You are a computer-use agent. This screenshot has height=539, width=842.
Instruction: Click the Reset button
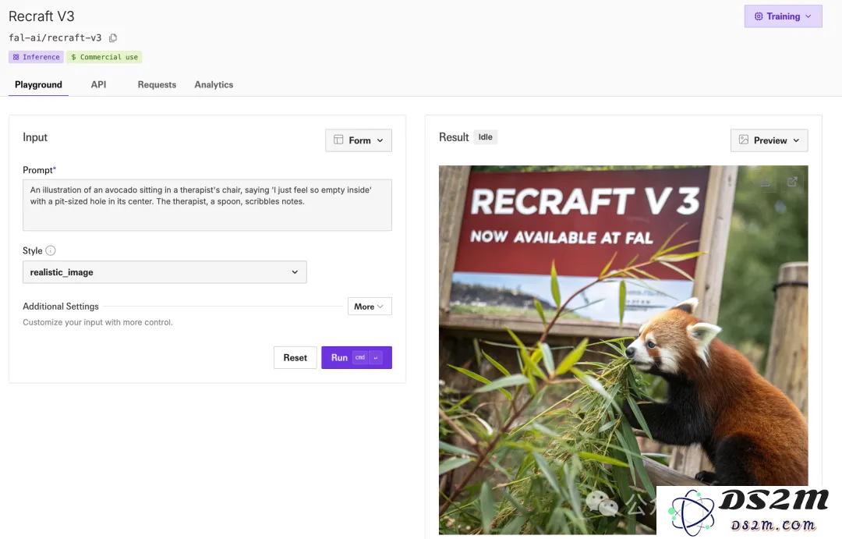click(x=295, y=357)
